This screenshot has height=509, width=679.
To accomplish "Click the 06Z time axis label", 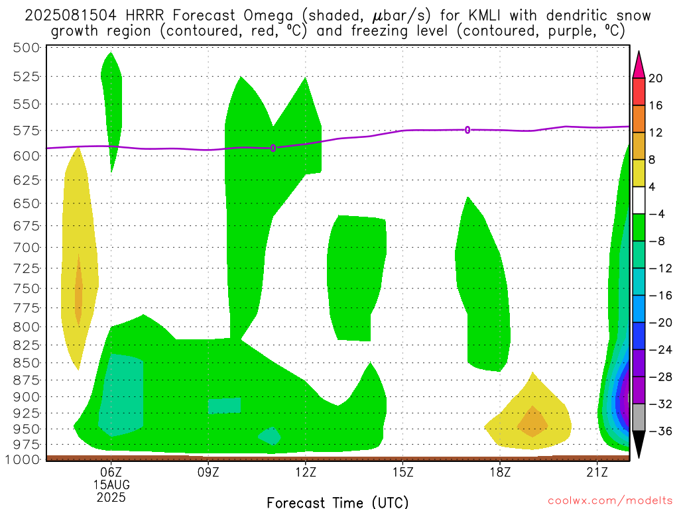I will coord(111,472).
